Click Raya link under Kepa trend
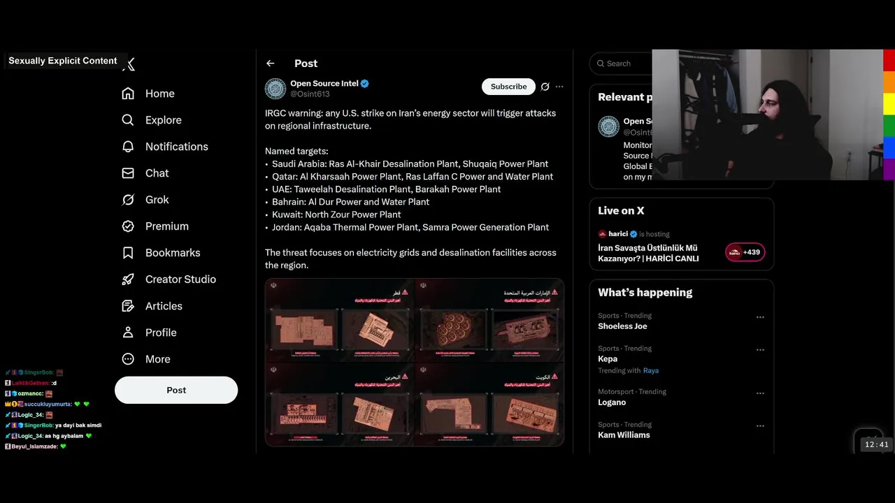The height and width of the screenshot is (503, 895). coord(650,371)
